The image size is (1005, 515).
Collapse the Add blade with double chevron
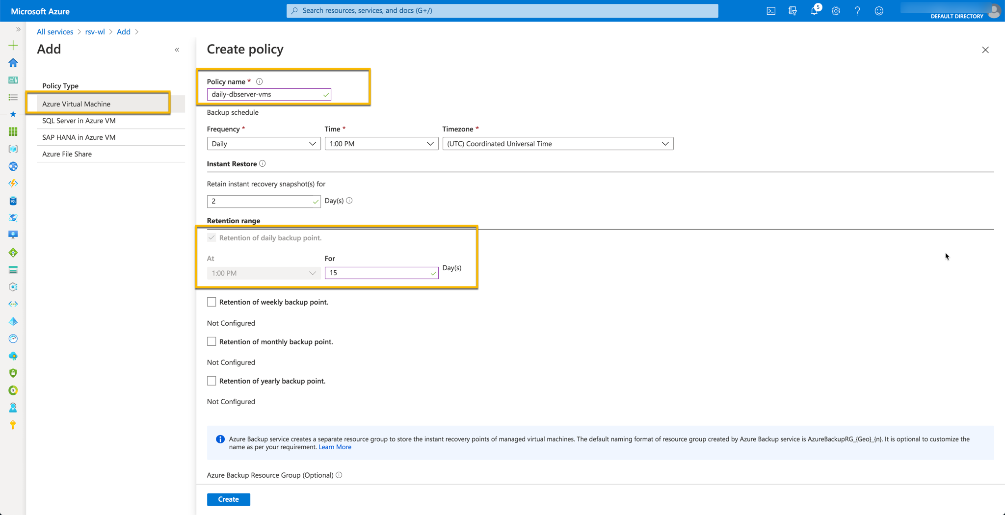tap(177, 50)
